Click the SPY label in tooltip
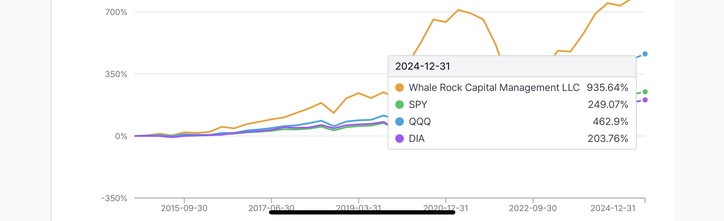Viewport: 724px width, 221px height. 418,105
